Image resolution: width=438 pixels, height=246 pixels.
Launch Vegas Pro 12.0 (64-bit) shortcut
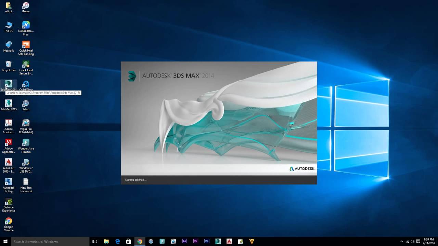pos(26,126)
